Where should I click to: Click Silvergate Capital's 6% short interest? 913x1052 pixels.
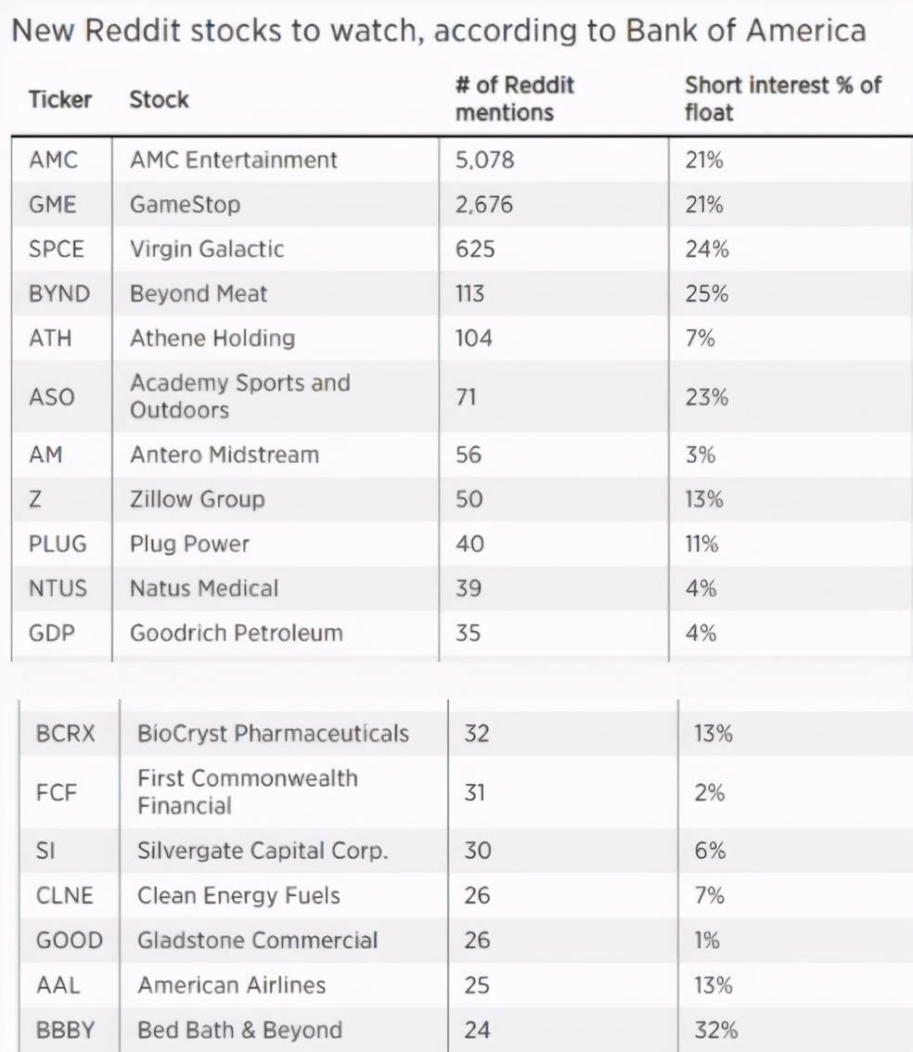pos(710,851)
